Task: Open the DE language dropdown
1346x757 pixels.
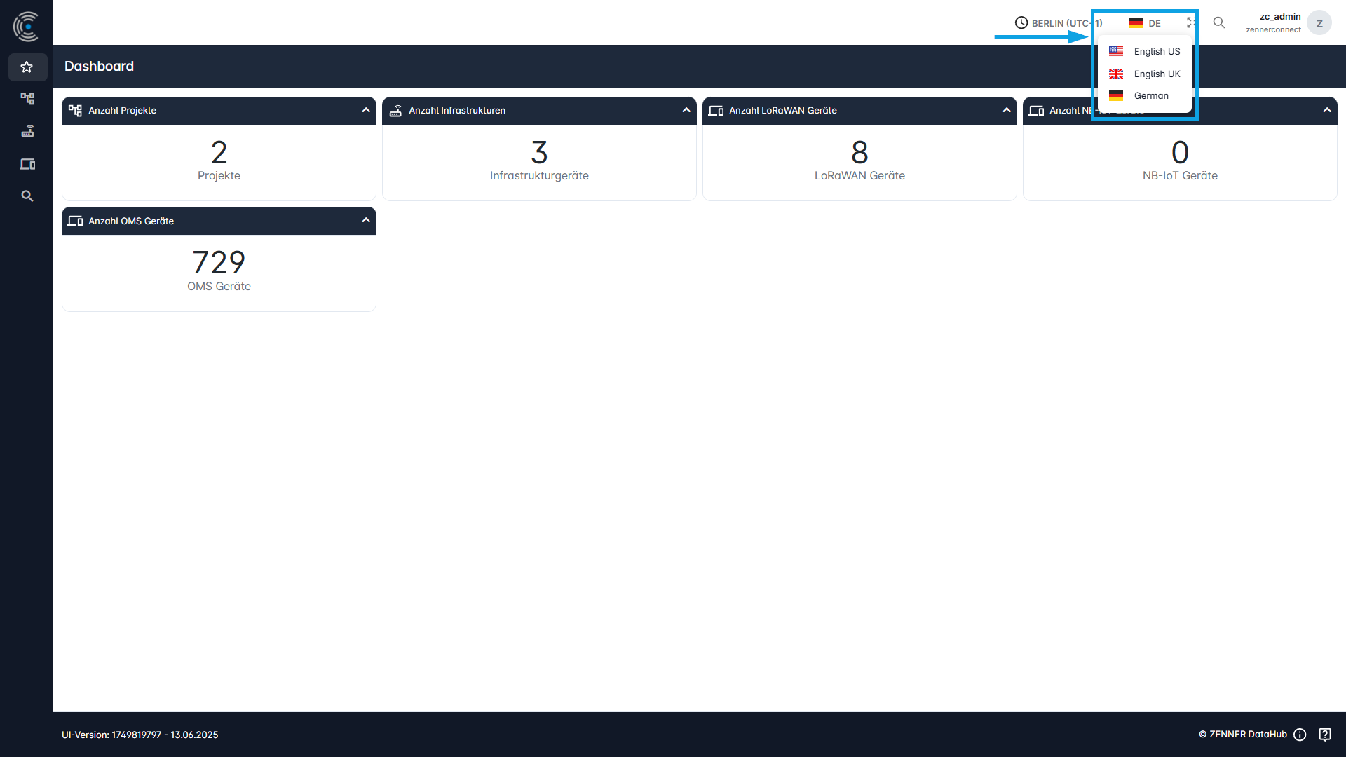Action: pos(1146,23)
